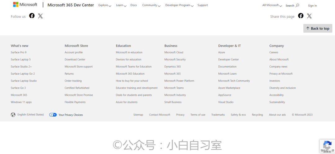Expand the All Microsoft dropdown

(x=272, y=5)
